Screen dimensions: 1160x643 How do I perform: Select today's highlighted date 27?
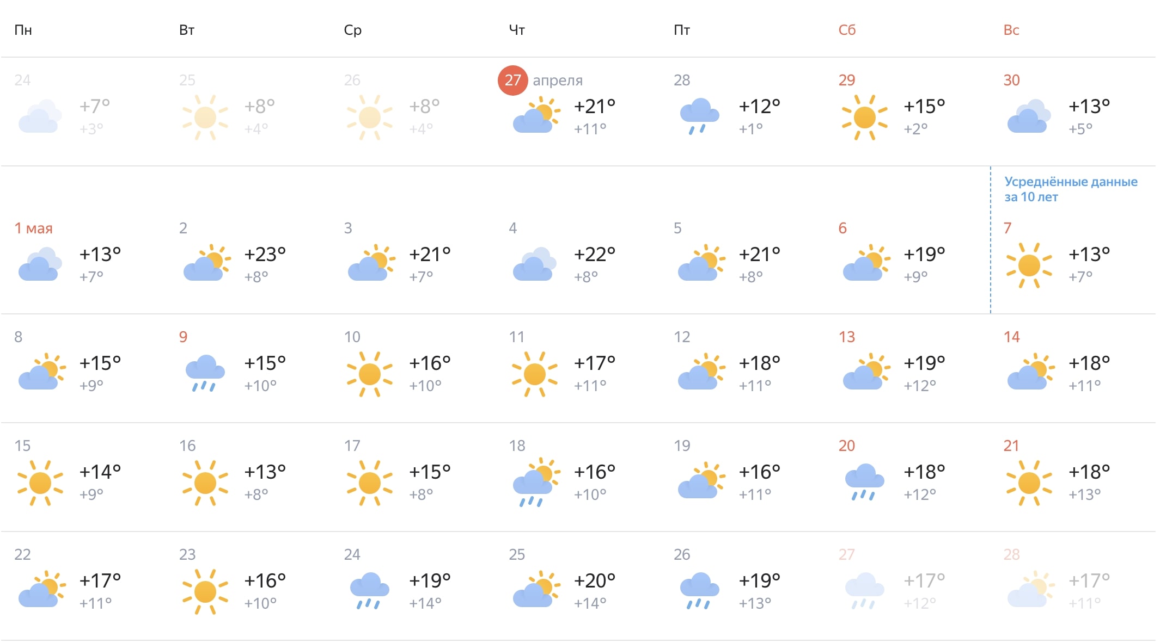click(x=512, y=81)
